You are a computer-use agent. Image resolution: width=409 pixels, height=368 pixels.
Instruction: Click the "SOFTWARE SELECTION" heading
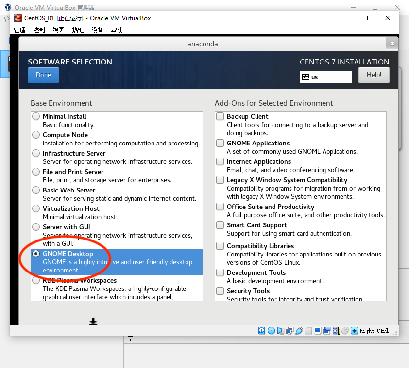pos(70,62)
